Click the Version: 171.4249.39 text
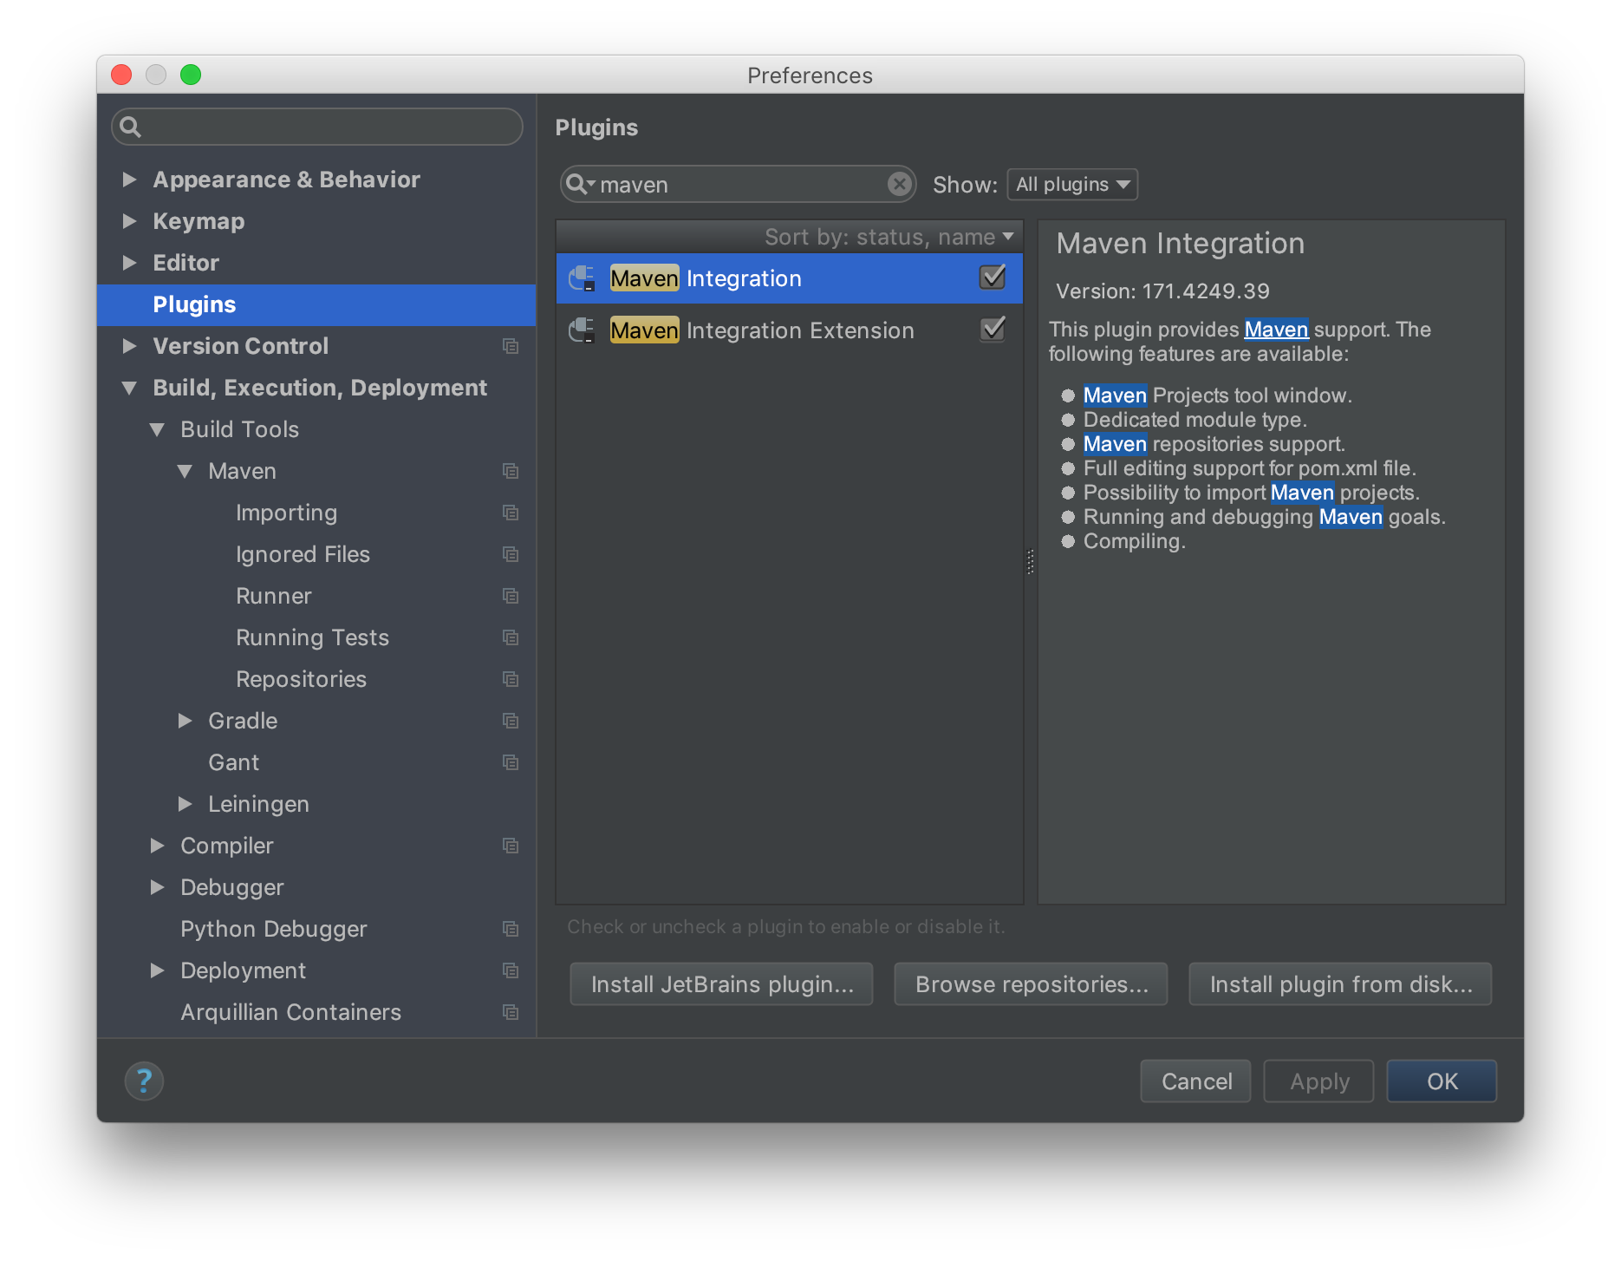Screen dimensions: 1621x1261 (x=1162, y=291)
